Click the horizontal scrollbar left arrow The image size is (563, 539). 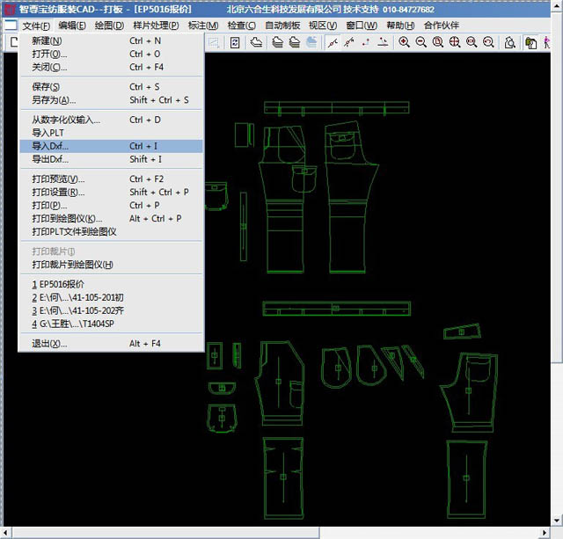(6, 533)
